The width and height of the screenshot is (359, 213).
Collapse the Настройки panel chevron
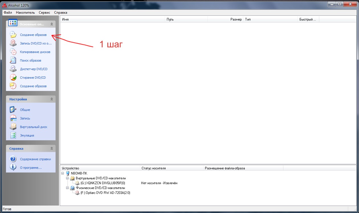point(52,99)
